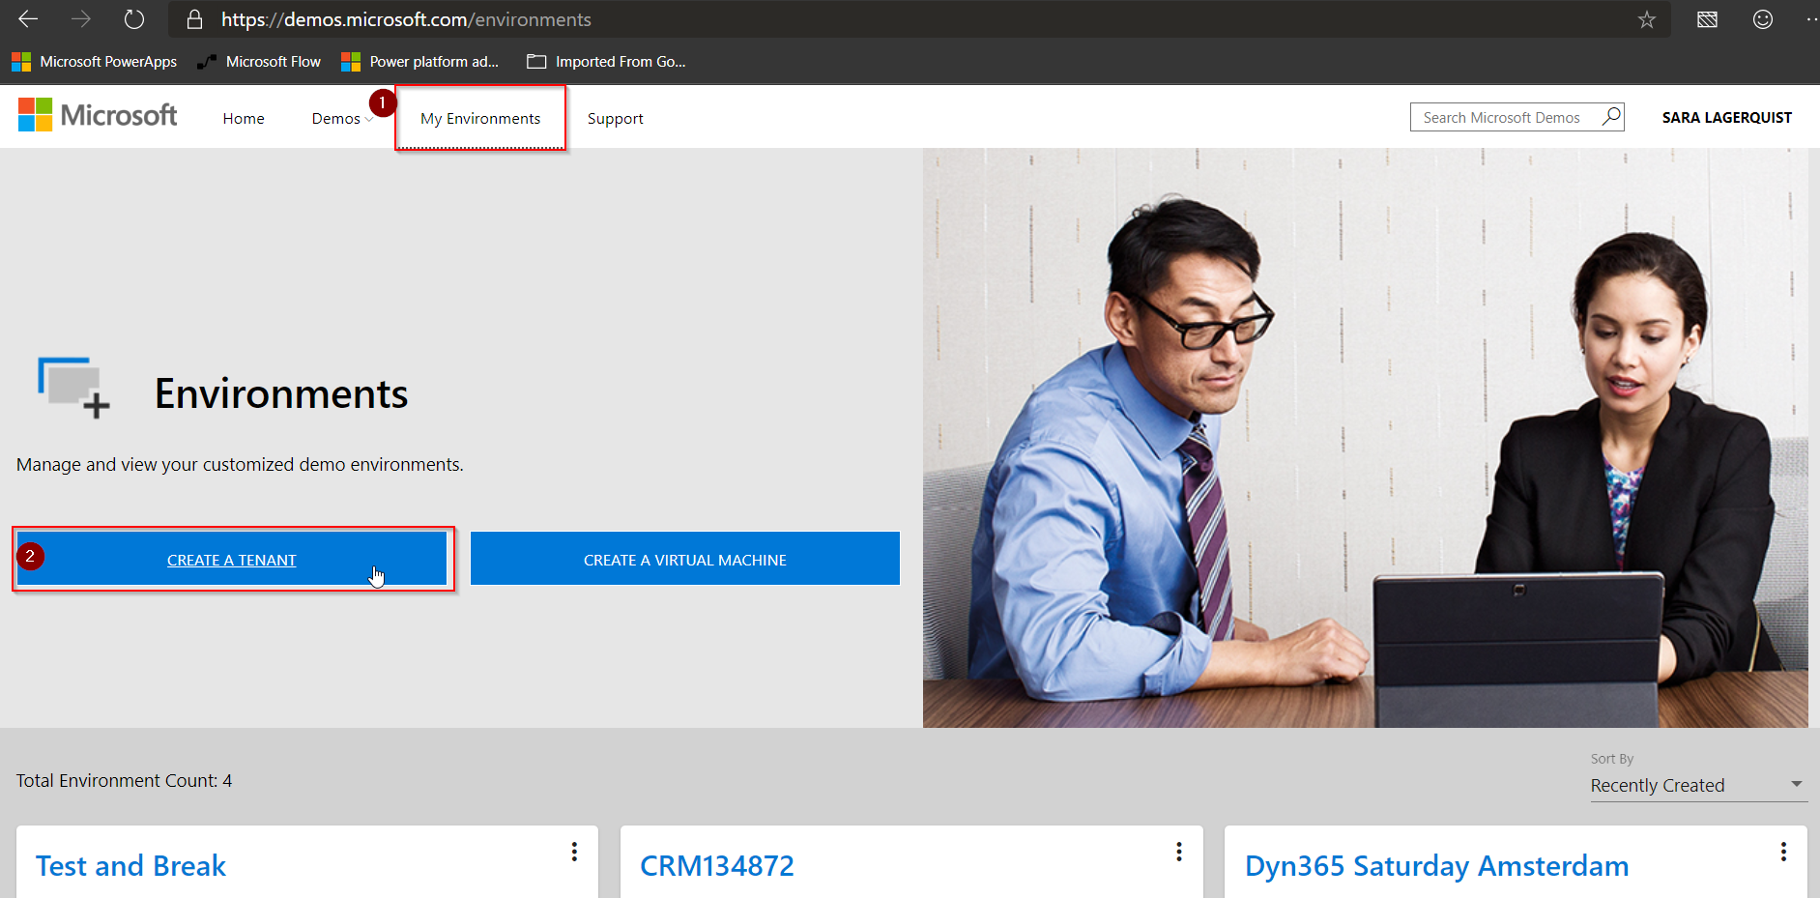The image size is (1820, 898).
Task: Open the Imported From Go... bookmarks folder
Action: pos(606,62)
